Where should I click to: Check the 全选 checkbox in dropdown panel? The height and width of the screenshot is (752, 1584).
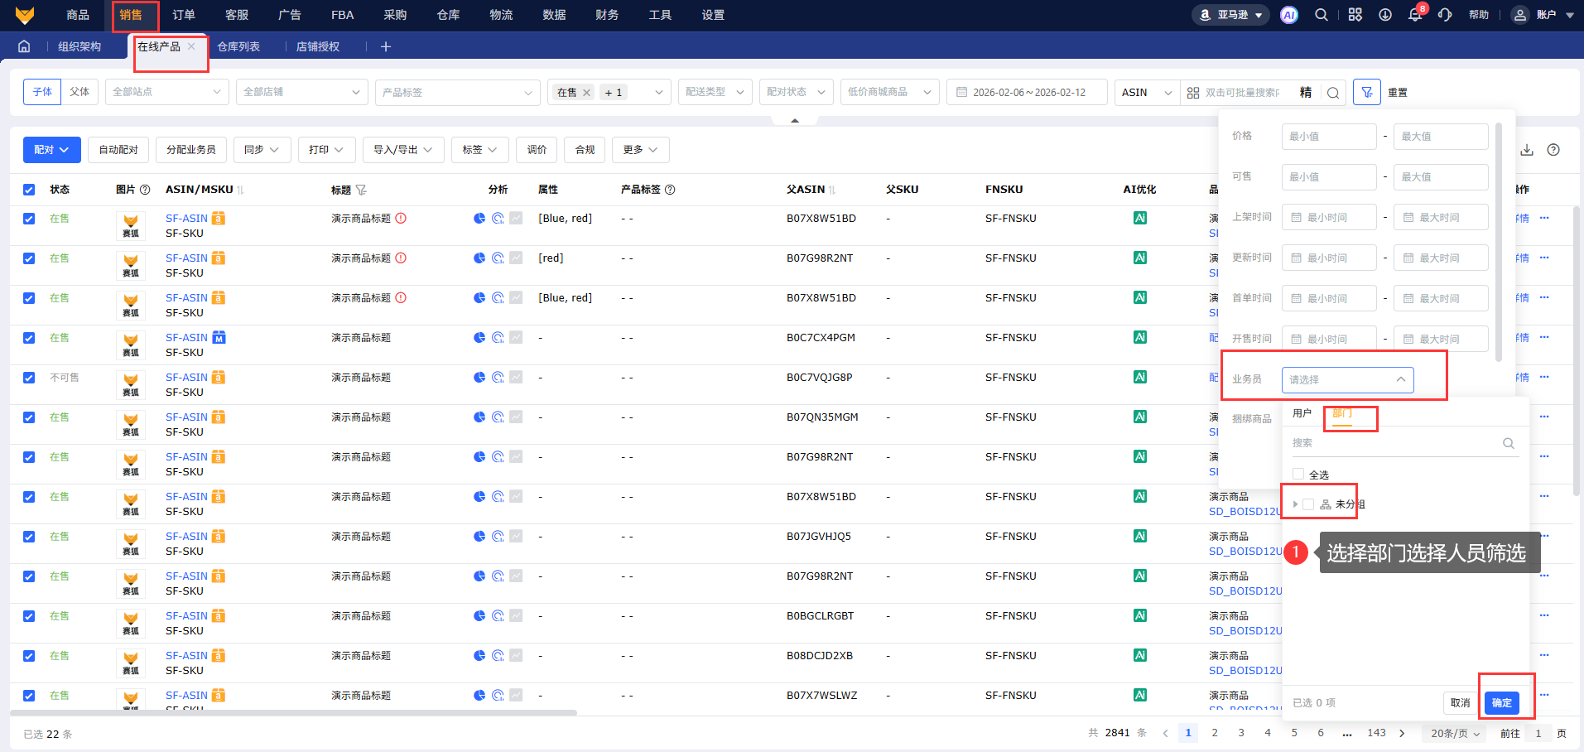(1298, 474)
